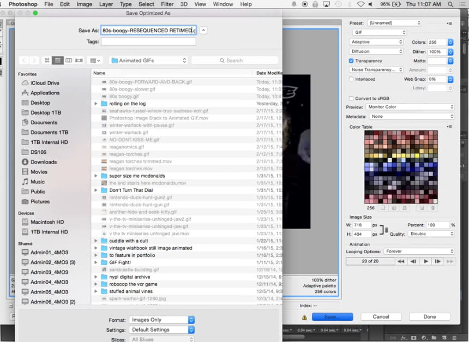
Task: Open the Layer menu
Action: (106, 4)
